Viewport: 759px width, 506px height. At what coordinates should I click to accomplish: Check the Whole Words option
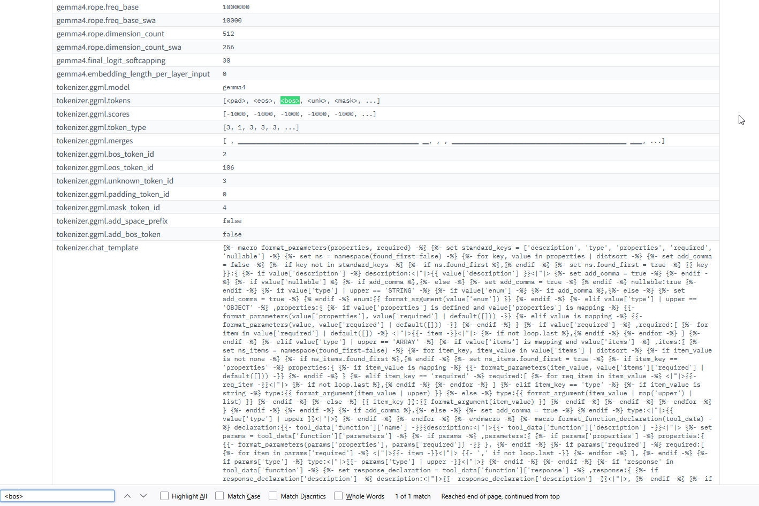pyautogui.click(x=338, y=496)
